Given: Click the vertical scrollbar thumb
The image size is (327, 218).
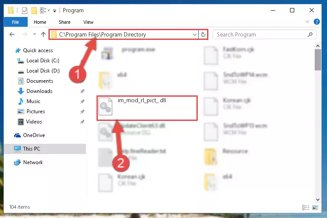Looking at the screenshot, I should [x=318, y=60].
